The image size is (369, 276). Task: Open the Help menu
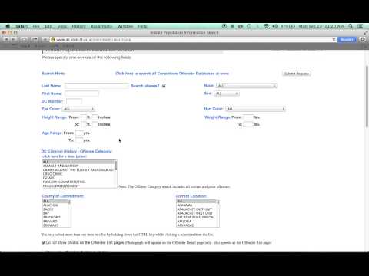[142, 26]
